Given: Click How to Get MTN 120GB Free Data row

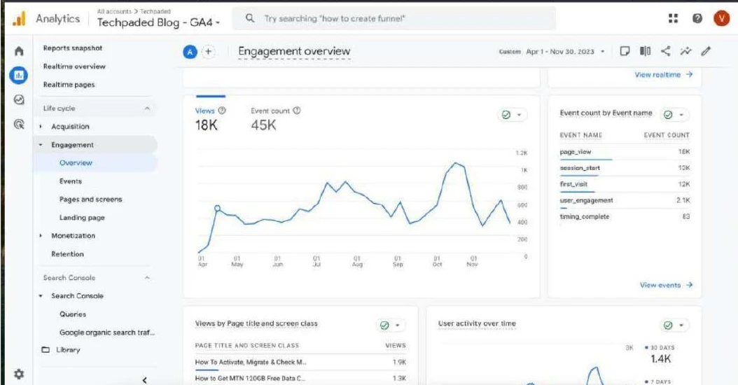Looking at the screenshot, I should tap(300, 379).
